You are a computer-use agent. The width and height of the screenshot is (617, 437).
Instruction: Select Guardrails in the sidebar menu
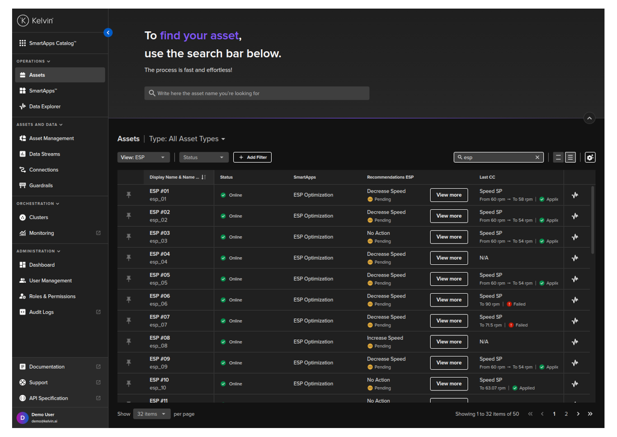[41, 185]
